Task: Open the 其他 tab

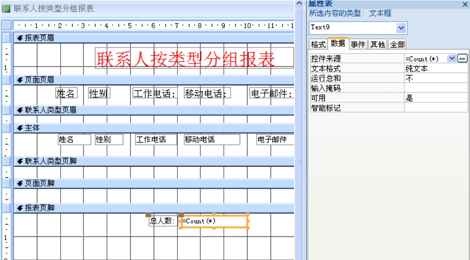Action: 378,44
